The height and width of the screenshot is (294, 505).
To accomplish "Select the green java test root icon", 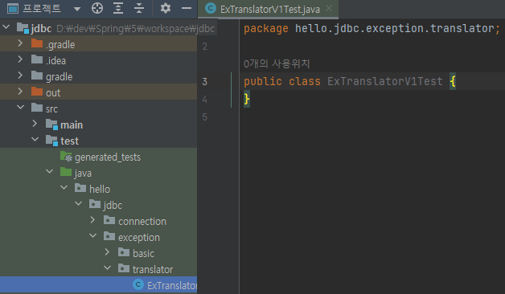I will pyautogui.click(x=66, y=173).
